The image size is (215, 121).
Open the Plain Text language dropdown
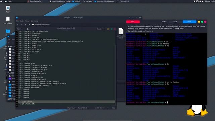[x=72, y=108]
